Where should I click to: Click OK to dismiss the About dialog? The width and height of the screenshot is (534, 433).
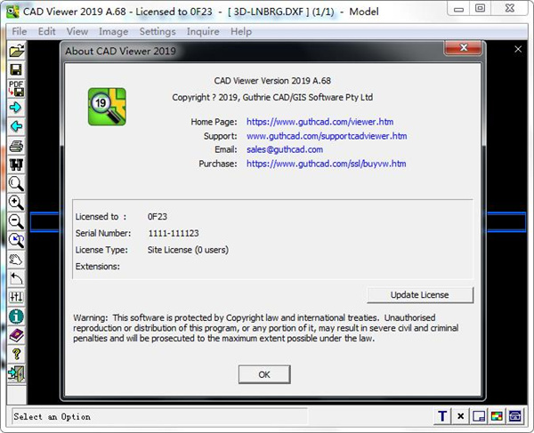[x=264, y=374]
